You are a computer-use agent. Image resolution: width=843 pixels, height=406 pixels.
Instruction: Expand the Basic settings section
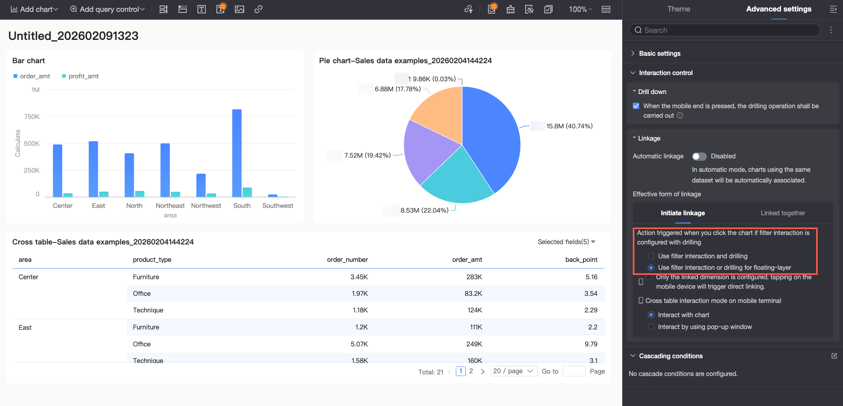coord(659,53)
